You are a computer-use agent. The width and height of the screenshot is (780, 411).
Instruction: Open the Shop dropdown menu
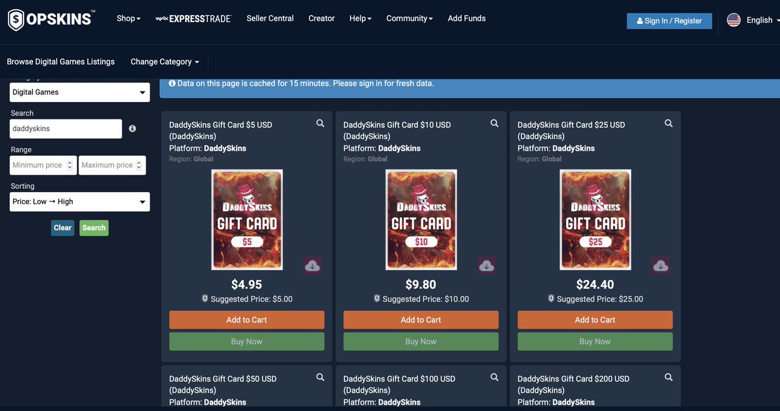click(129, 18)
